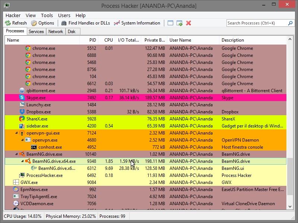Select chrome.exe row with PID 6888
Image resolution: width=298 pixels, height=223 pixels.
(x=146, y=55)
